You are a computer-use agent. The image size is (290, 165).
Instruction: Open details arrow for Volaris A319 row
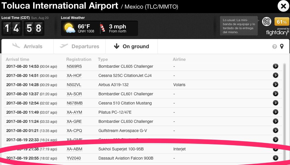[x=276, y=85]
